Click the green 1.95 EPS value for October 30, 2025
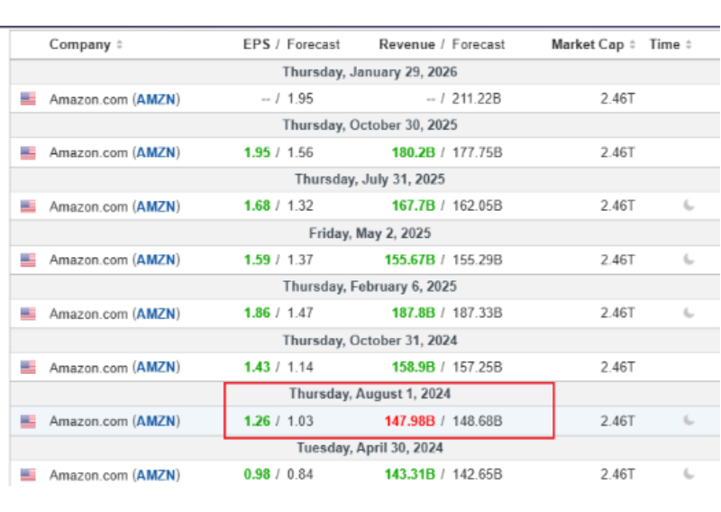 click(257, 152)
